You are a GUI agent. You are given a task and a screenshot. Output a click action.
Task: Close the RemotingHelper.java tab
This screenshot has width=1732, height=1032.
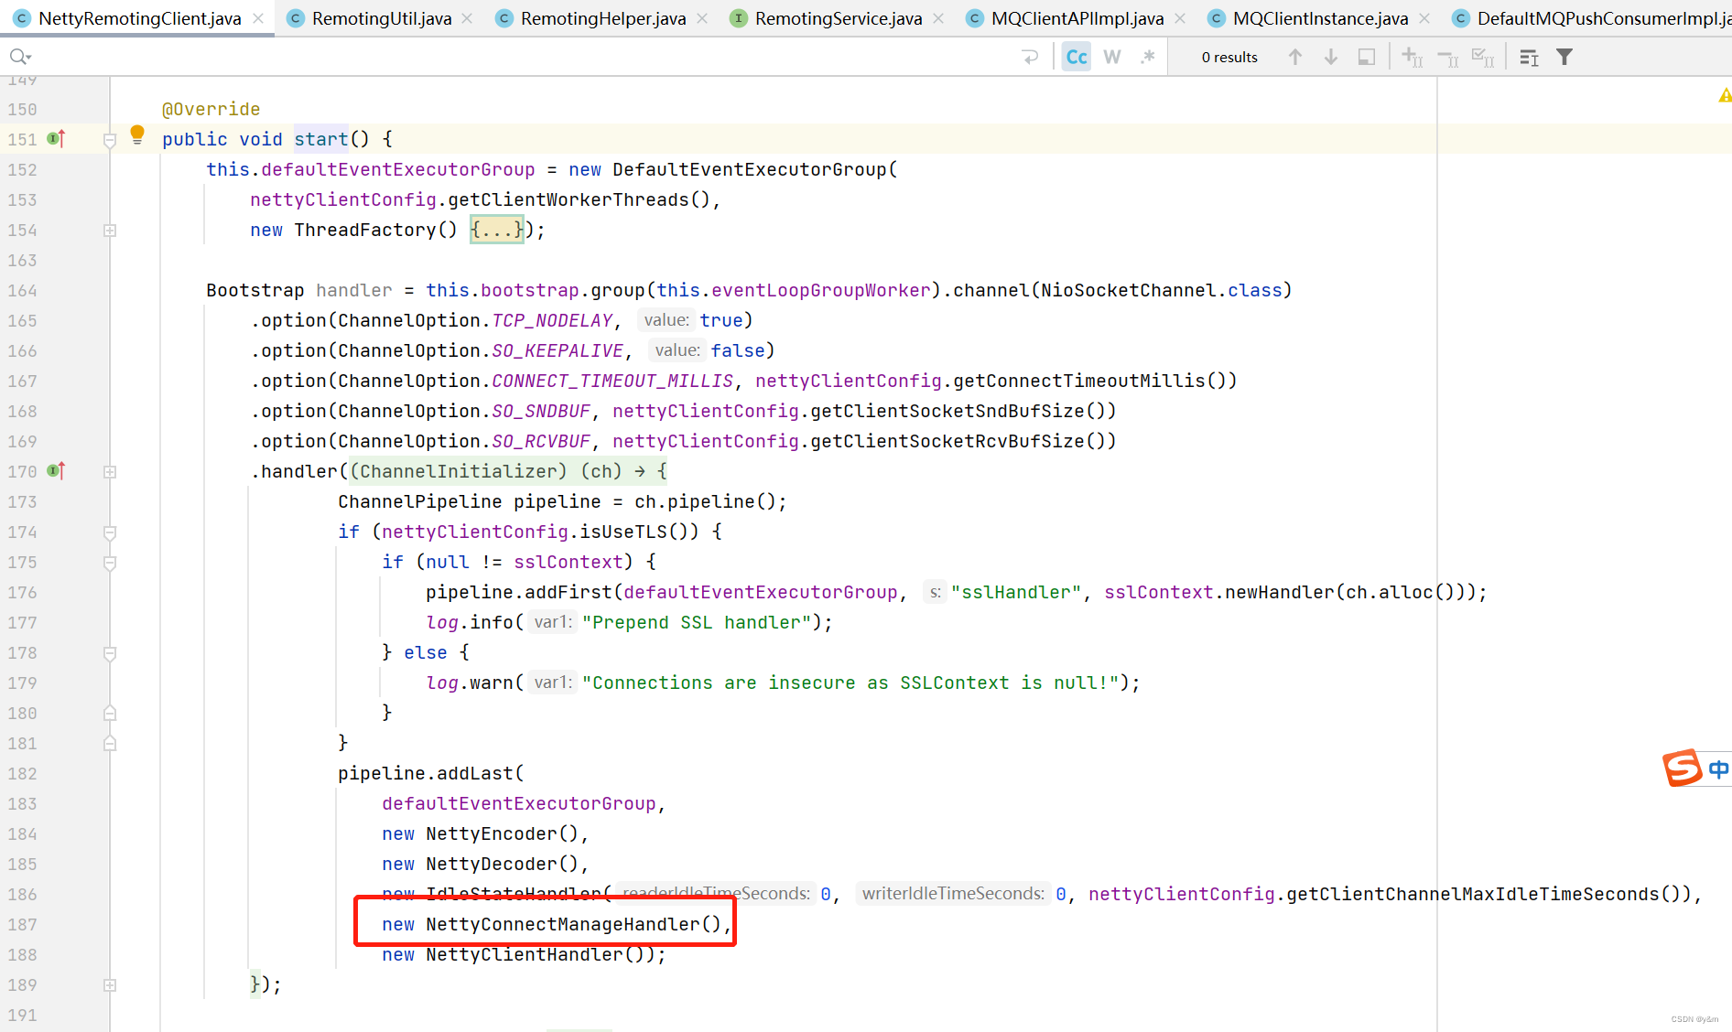pos(701,17)
